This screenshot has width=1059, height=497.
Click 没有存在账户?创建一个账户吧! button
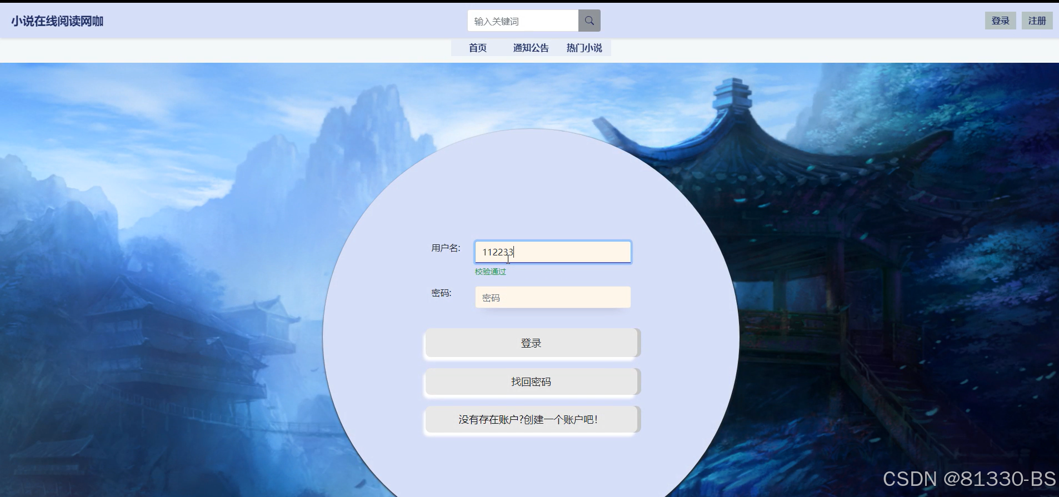pos(532,419)
